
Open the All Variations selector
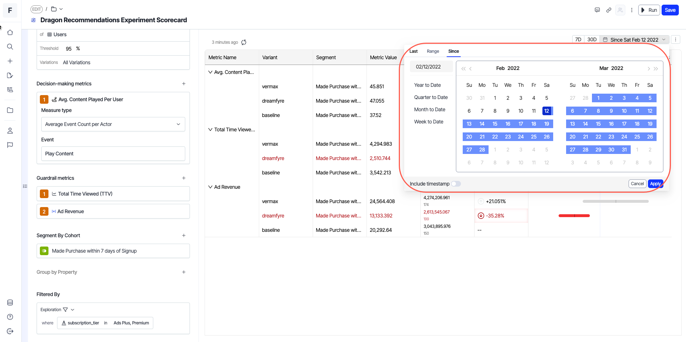[77, 62]
